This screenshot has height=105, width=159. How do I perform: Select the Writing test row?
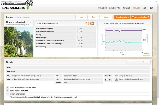pyautogui.click(x=65, y=34)
